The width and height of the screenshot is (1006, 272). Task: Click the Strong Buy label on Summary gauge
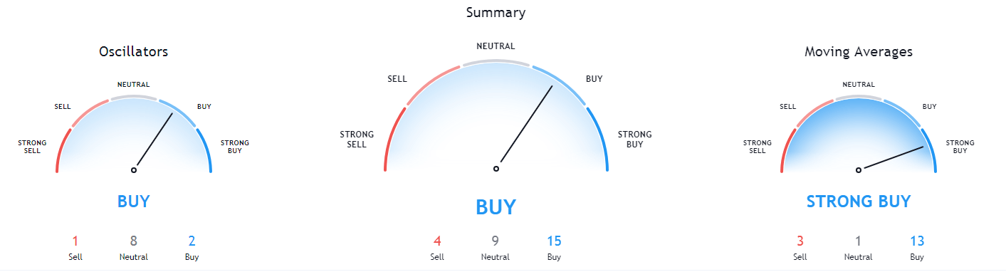click(634, 140)
